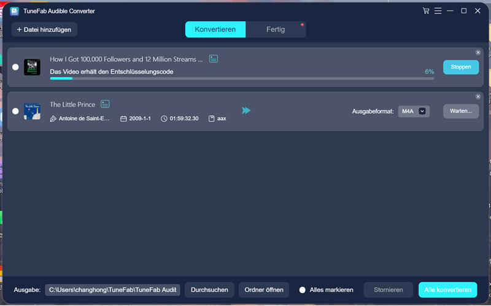Click the TuneFab app logo icon

point(14,11)
